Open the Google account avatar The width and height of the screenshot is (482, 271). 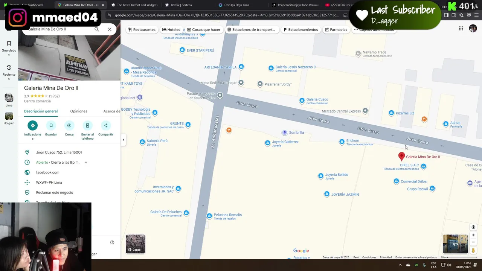(x=473, y=29)
